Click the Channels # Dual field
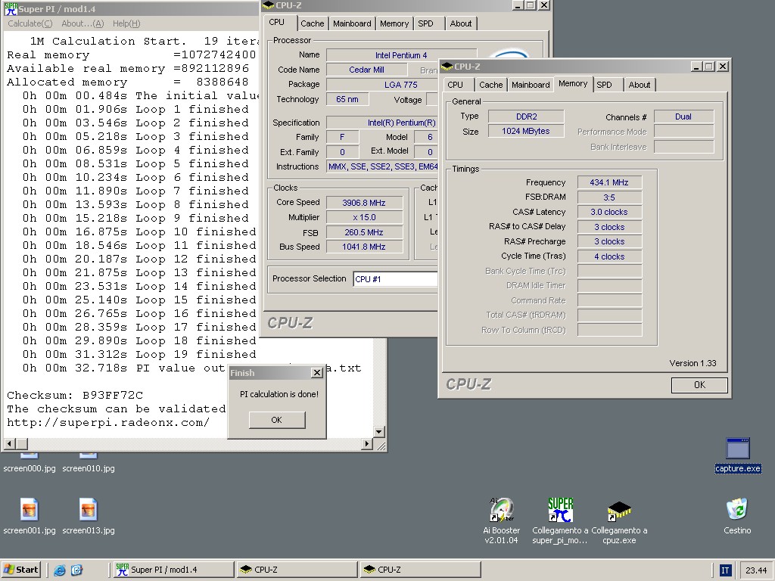The image size is (775, 581). point(683,117)
